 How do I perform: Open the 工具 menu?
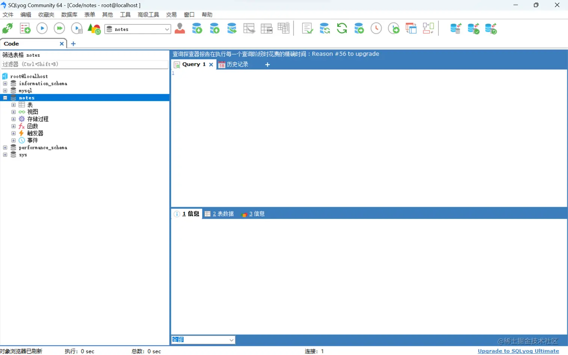[125, 15]
